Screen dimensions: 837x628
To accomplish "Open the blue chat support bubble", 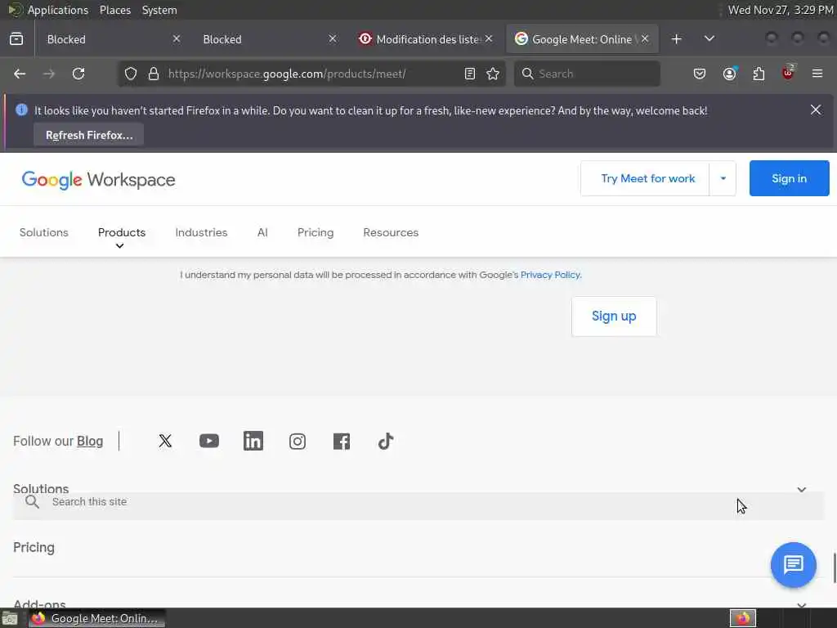I will [x=793, y=564].
